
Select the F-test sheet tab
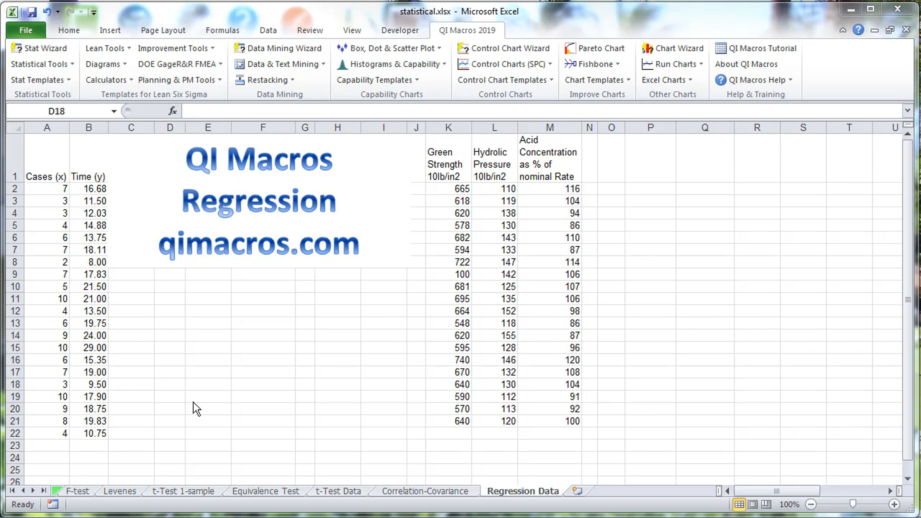coord(78,491)
